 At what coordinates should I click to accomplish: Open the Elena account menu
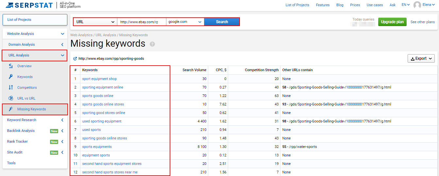(x=429, y=5)
